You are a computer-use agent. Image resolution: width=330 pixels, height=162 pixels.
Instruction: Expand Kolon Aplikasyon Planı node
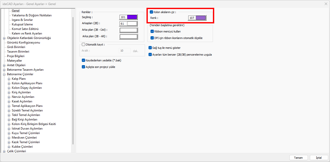(9, 84)
